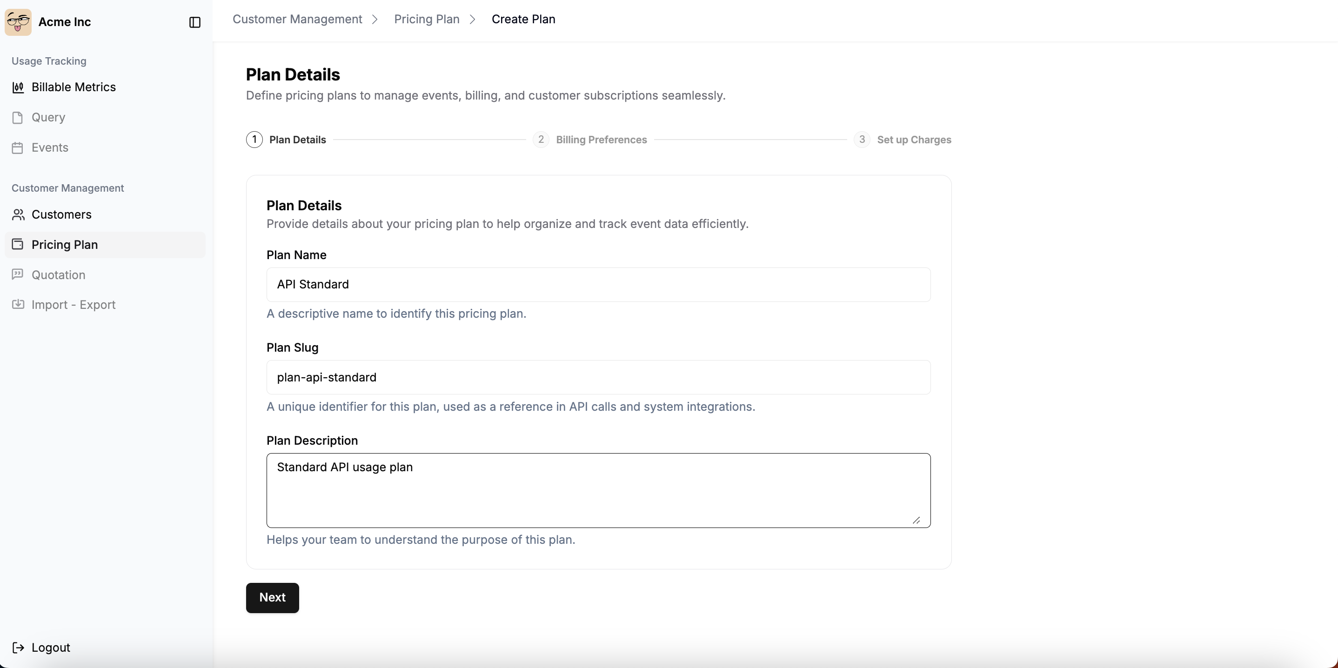
Task: Click the Import - Export icon
Action: point(18,304)
